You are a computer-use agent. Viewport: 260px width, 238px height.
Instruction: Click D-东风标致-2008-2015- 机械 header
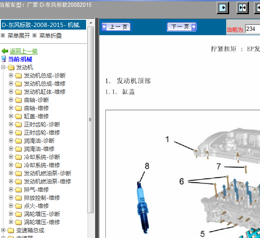coord(43,25)
